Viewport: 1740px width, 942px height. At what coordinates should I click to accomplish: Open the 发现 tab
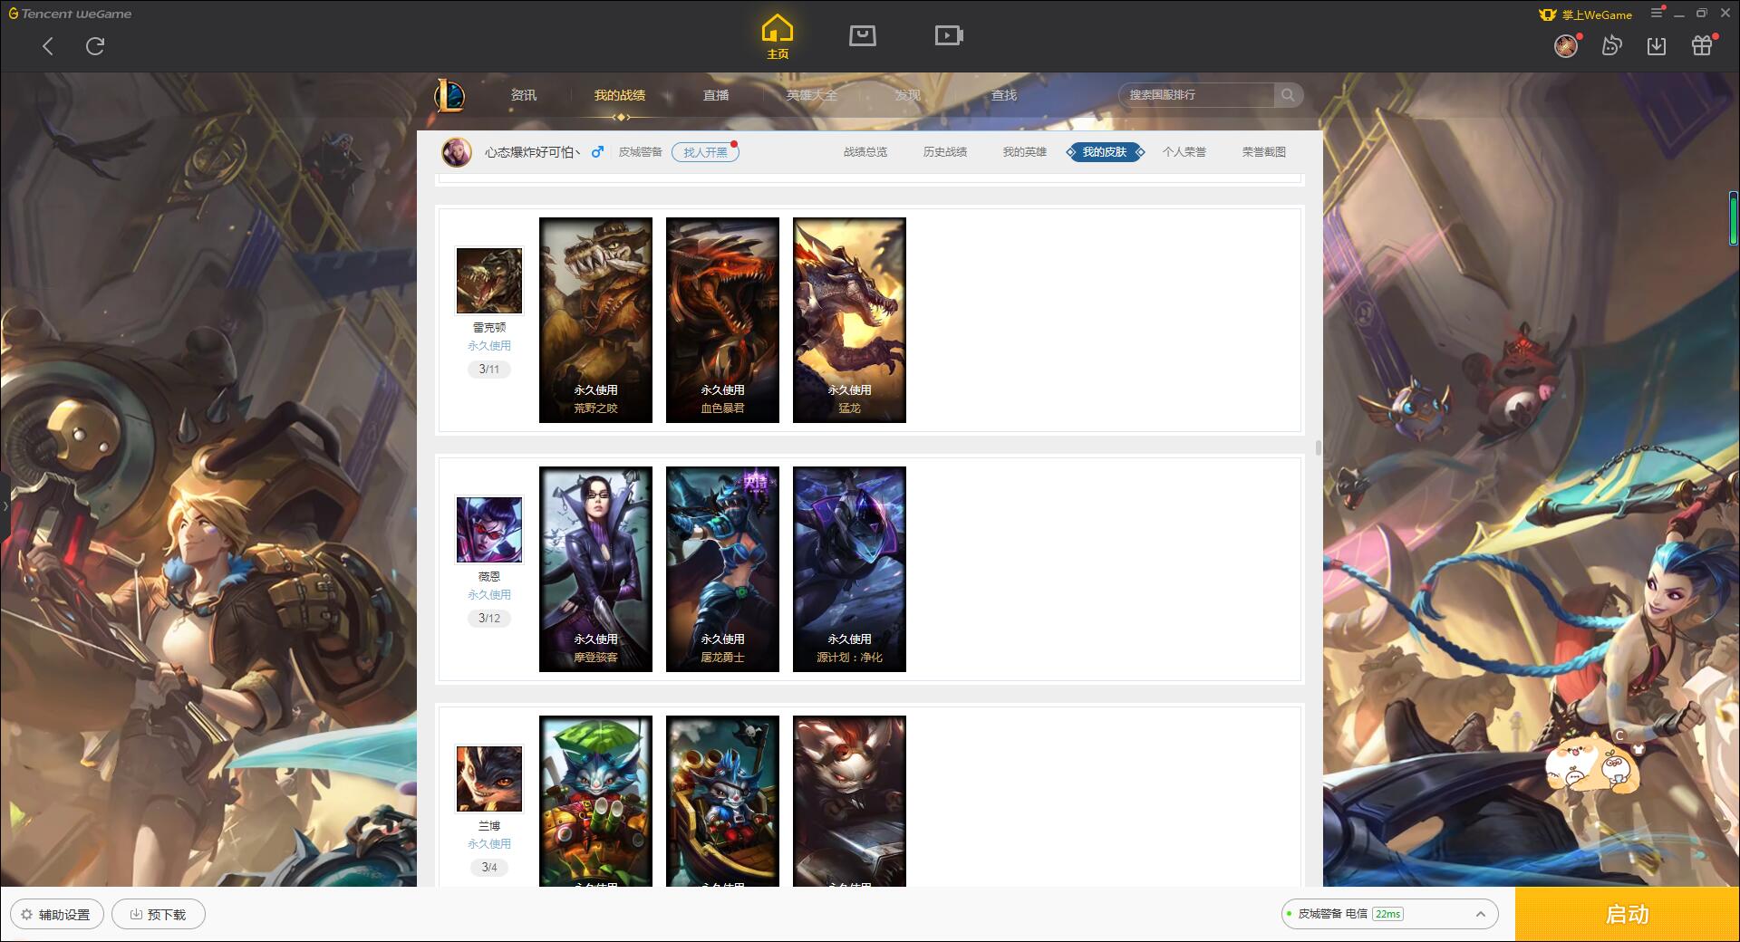click(908, 95)
